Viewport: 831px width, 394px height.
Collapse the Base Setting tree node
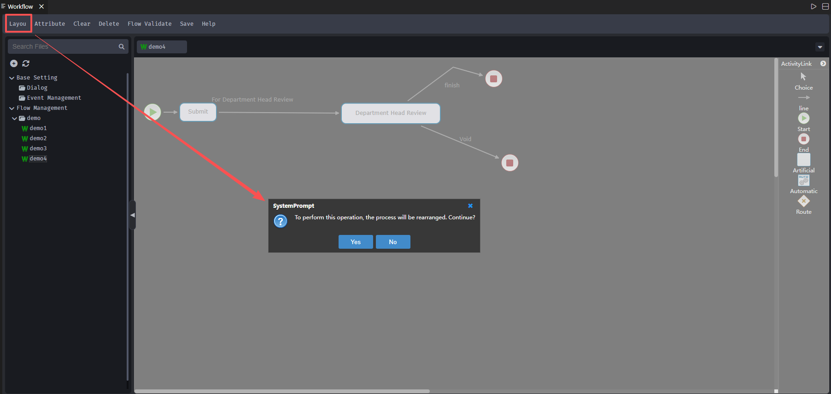coord(12,78)
